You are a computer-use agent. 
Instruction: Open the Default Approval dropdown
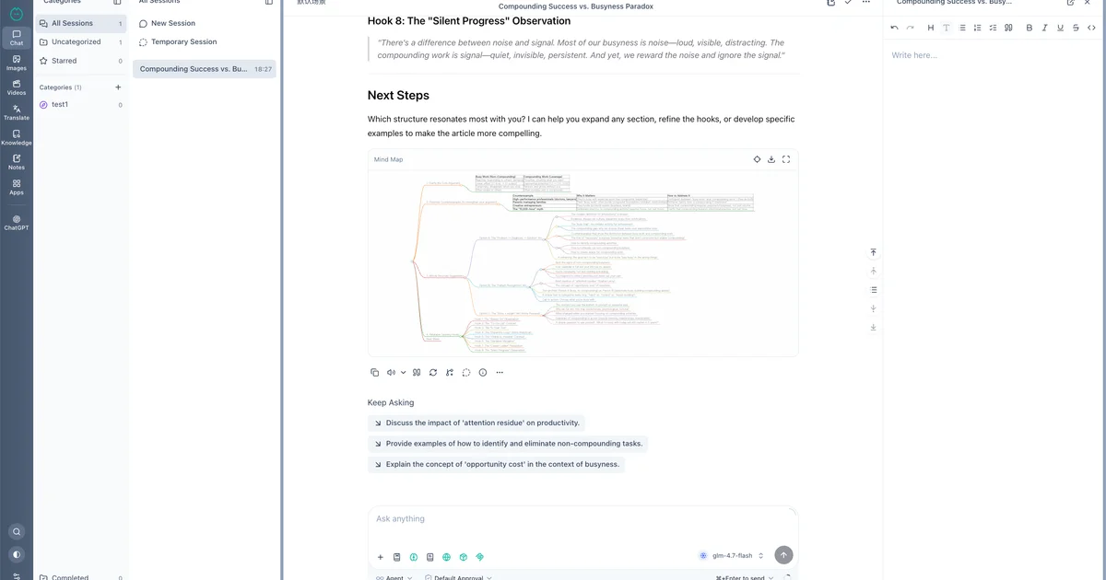458,578
